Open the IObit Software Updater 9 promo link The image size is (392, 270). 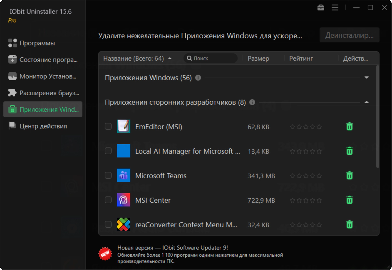click(x=173, y=248)
